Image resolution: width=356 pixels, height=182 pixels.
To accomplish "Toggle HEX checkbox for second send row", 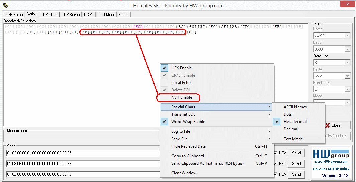I will (x=275, y=164).
